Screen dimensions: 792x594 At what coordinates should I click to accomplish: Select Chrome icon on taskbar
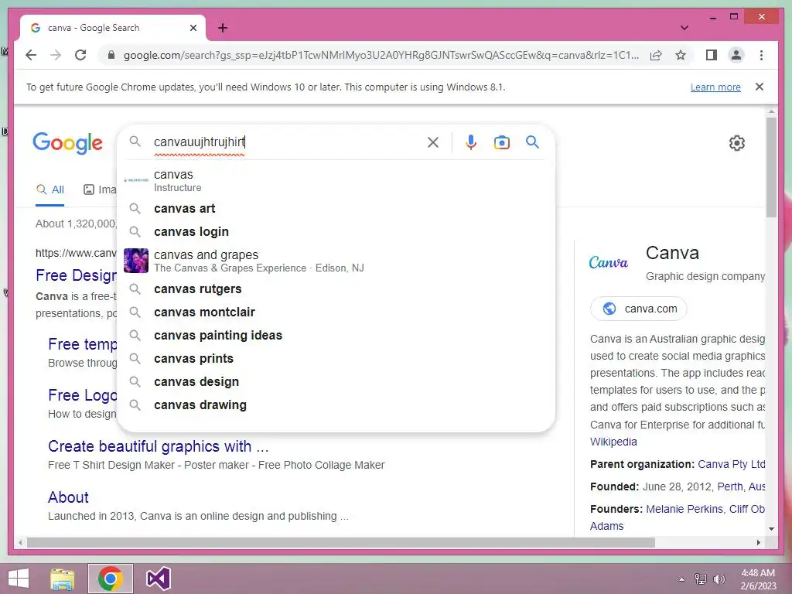111,579
